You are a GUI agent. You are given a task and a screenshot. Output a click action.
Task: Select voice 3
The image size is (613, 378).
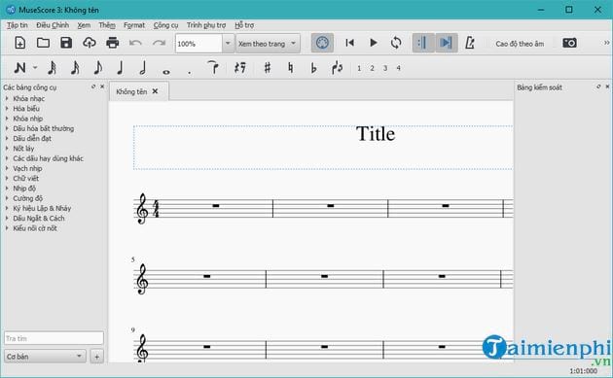click(385, 68)
